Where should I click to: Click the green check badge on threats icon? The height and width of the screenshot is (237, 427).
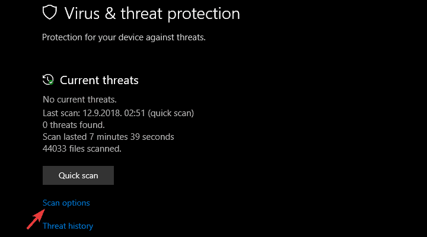tap(51, 83)
